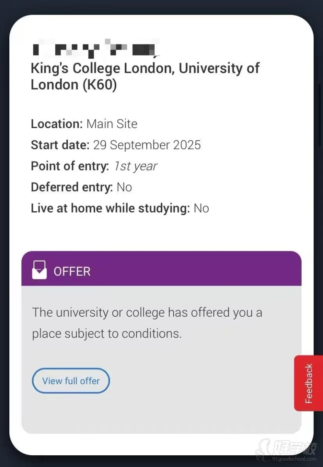Click the Start date label

pos(60,145)
